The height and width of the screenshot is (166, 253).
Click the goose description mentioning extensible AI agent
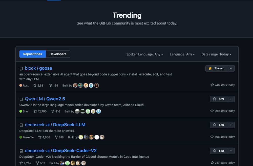[x=96, y=76]
